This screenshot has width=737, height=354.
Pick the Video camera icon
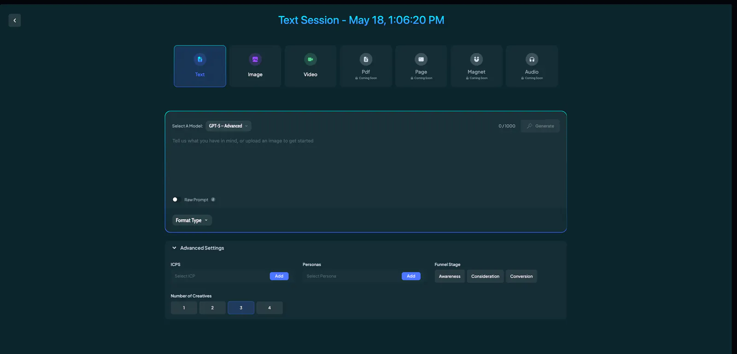click(x=310, y=59)
